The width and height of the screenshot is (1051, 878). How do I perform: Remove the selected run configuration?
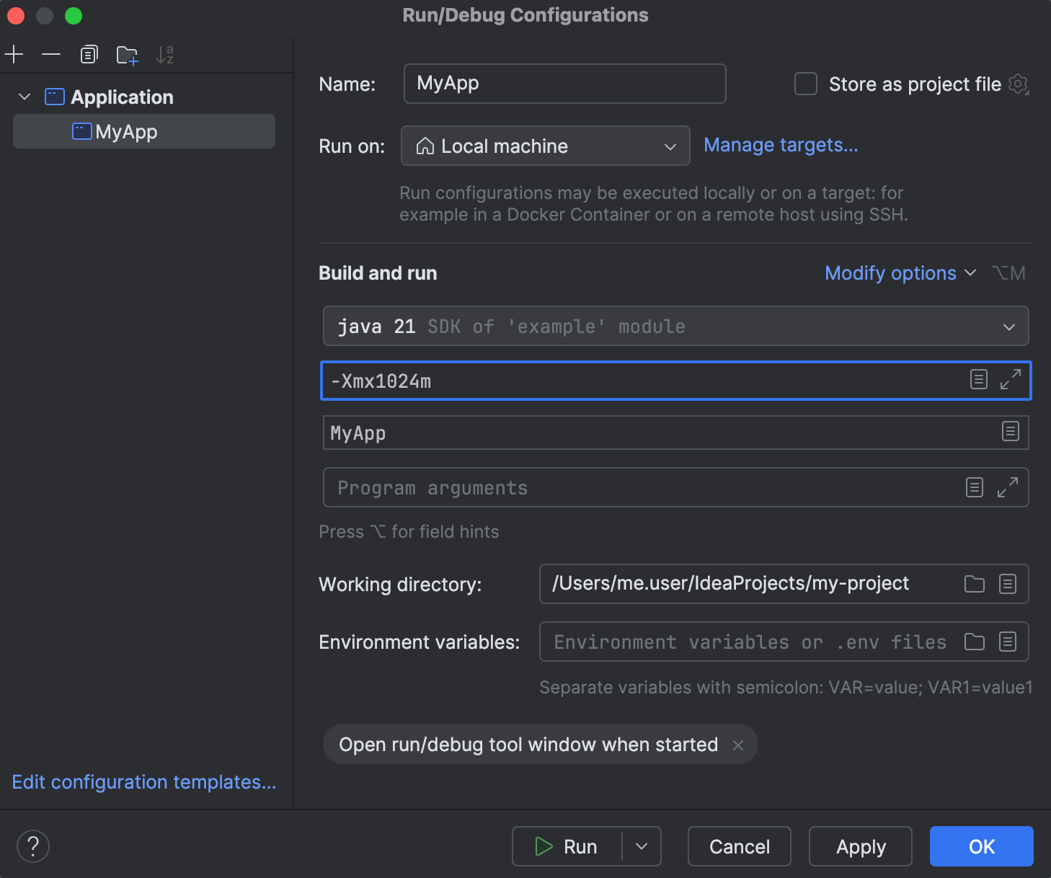[50, 54]
